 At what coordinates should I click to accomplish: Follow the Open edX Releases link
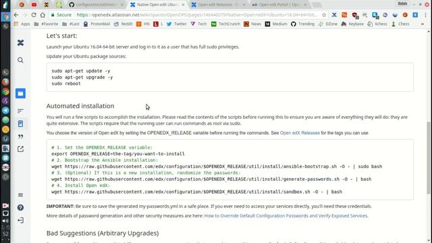tap(300, 133)
